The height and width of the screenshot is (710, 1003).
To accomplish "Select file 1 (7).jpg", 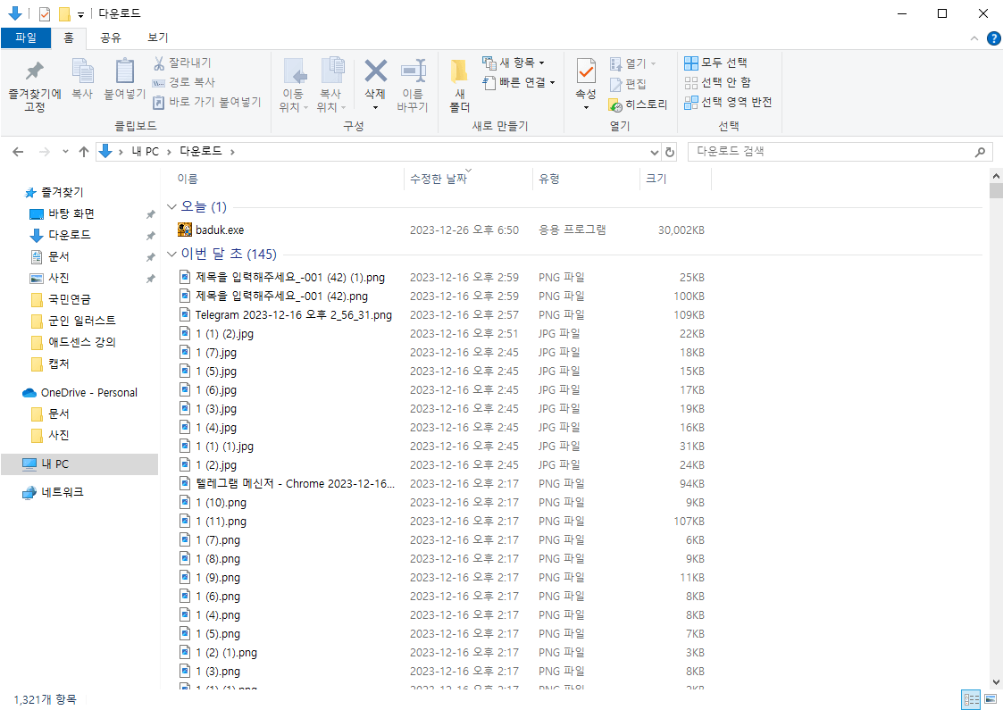I will coord(215,353).
